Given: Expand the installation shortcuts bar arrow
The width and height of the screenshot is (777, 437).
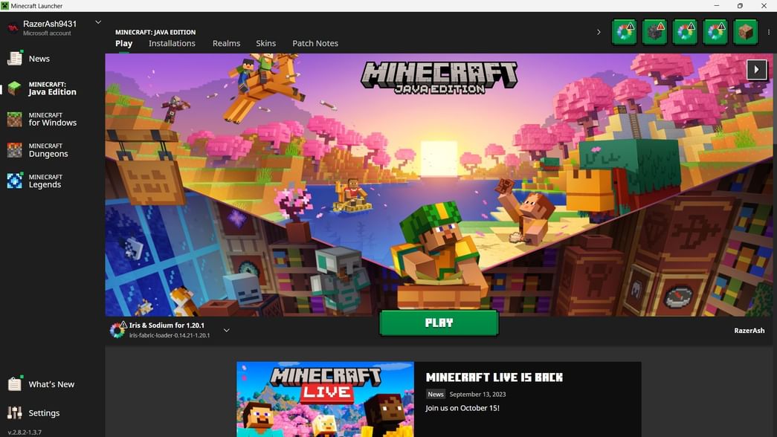Looking at the screenshot, I should [599, 32].
